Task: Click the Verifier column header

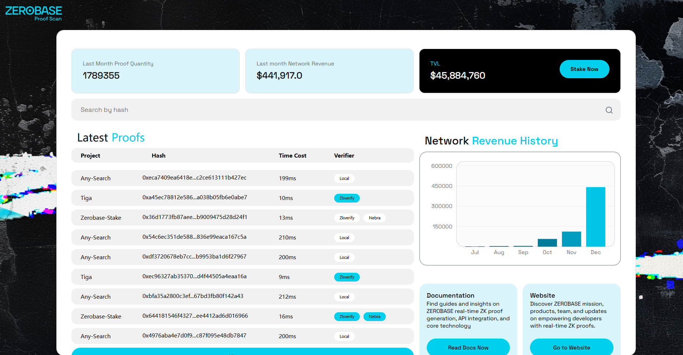Action: tap(344, 156)
